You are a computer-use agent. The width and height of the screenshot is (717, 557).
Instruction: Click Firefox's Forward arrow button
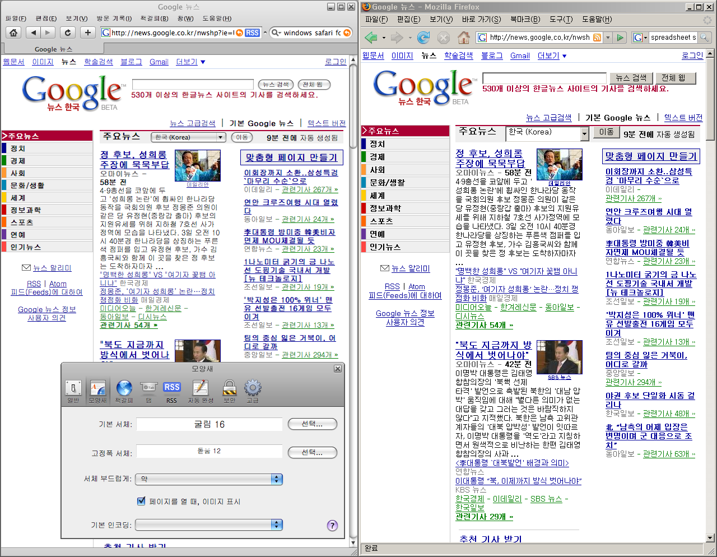[397, 38]
